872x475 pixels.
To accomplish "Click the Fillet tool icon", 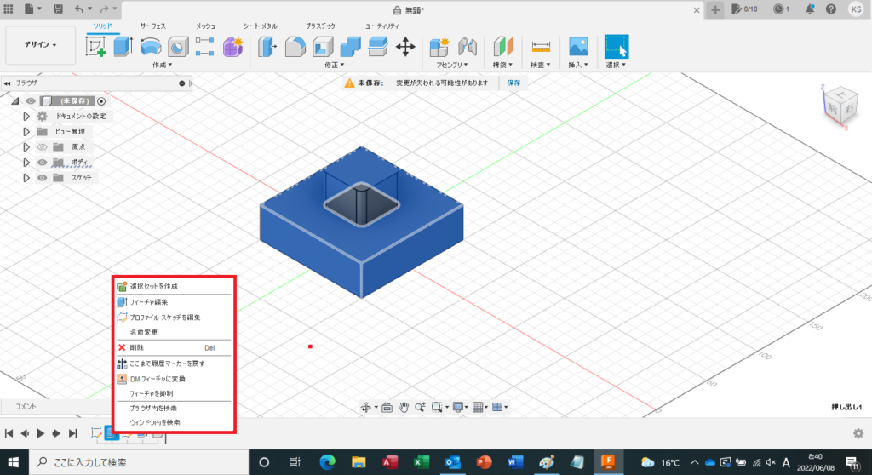I will tap(295, 48).
